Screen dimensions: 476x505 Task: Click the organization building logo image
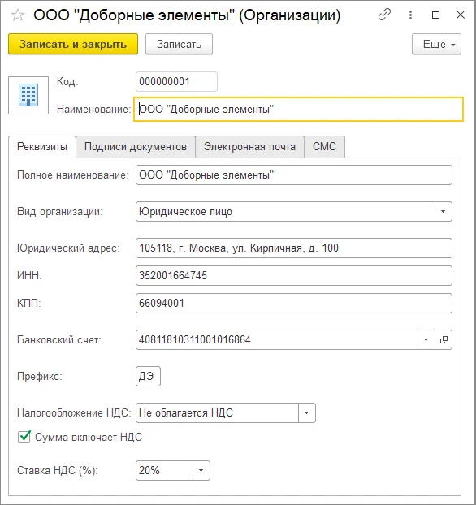[28, 95]
